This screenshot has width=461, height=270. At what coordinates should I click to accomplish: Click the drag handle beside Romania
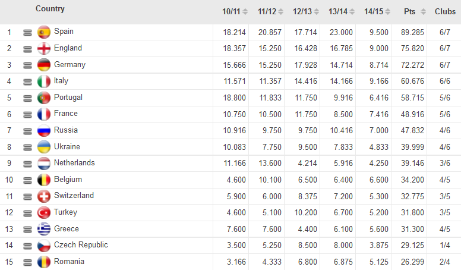pyautogui.click(x=27, y=262)
